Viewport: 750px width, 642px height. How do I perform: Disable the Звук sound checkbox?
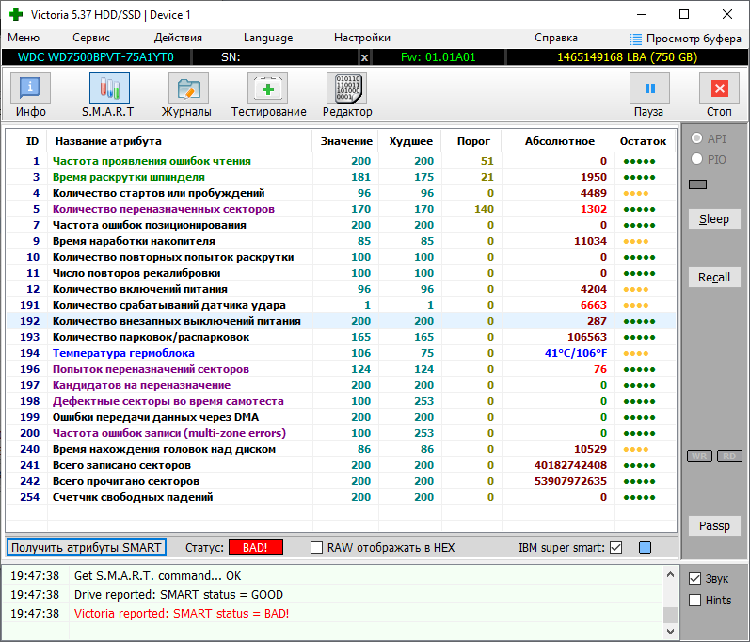pyautogui.click(x=694, y=579)
